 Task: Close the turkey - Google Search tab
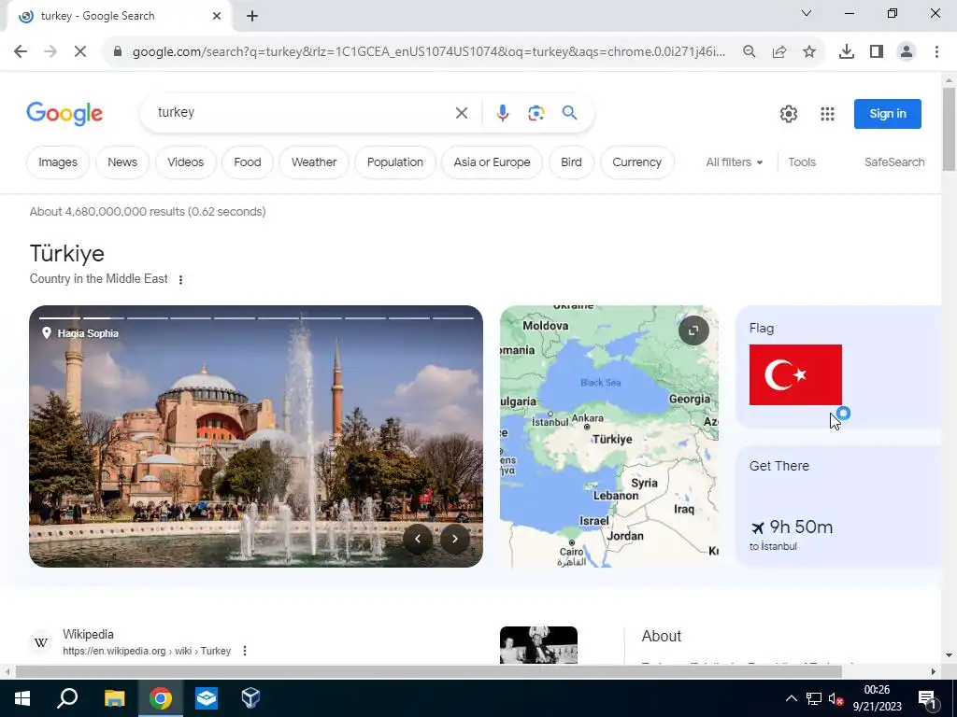point(217,16)
